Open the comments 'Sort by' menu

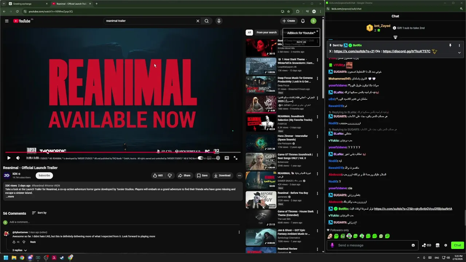(39, 213)
